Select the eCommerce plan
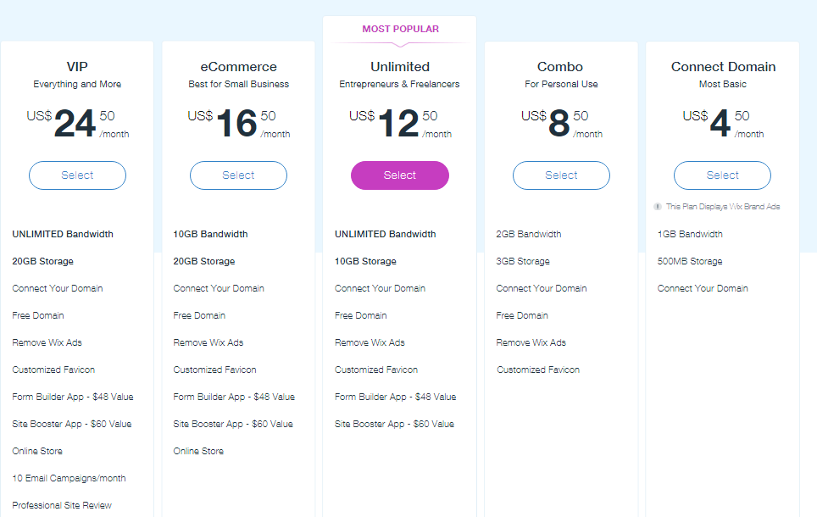 click(239, 175)
